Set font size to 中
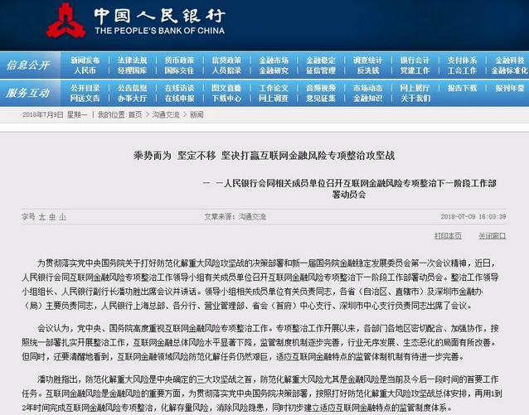This screenshot has width=529, height=415. click(52, 217)
